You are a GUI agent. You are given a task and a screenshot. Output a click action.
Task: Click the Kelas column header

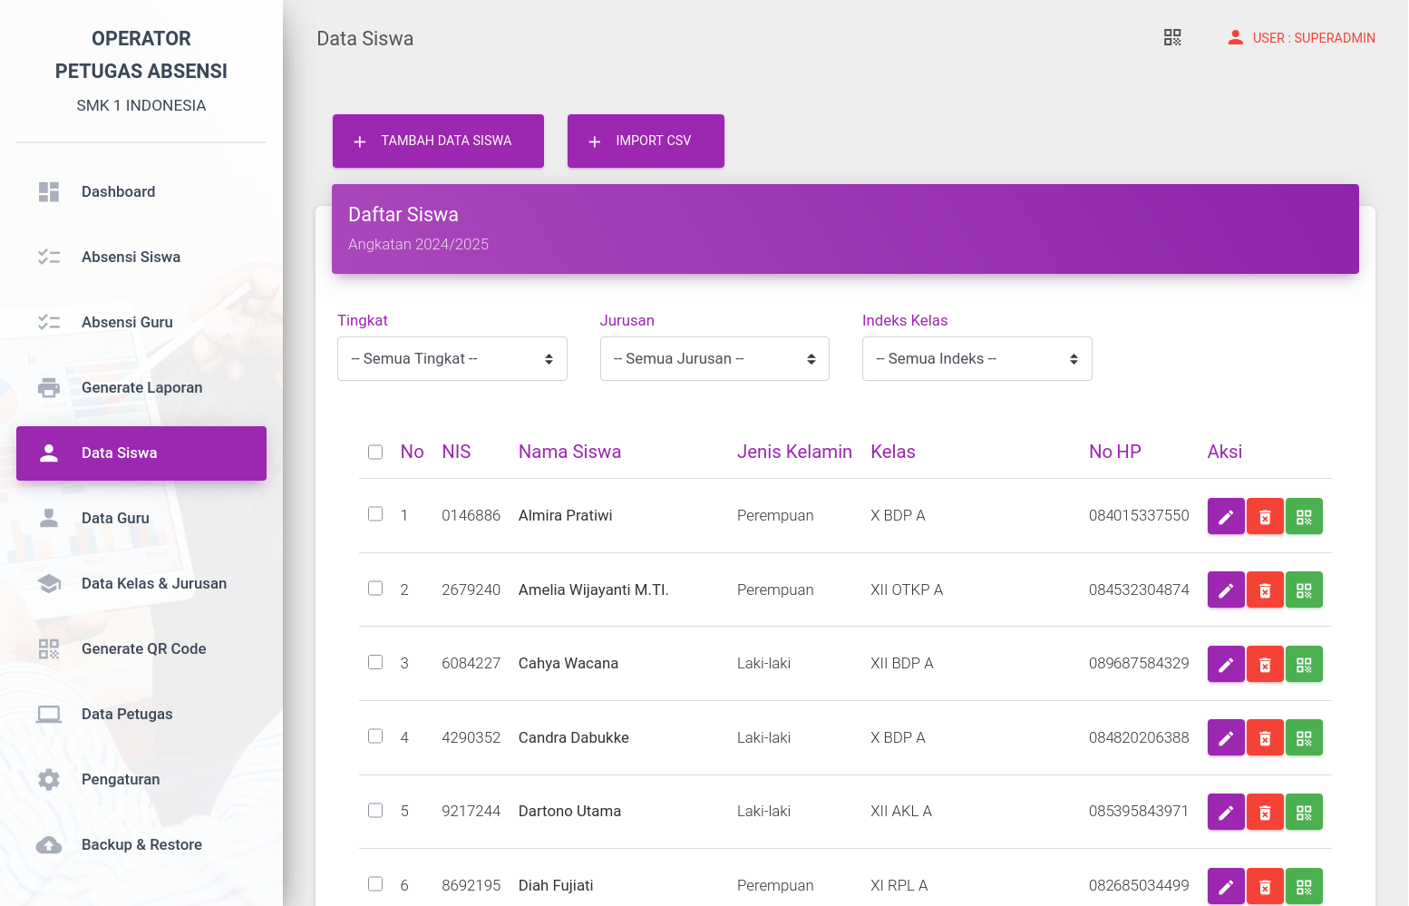tap(893, 452)
